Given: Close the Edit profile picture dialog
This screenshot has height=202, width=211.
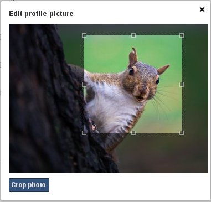Looking at the screenshot, I should click(202, 9).
